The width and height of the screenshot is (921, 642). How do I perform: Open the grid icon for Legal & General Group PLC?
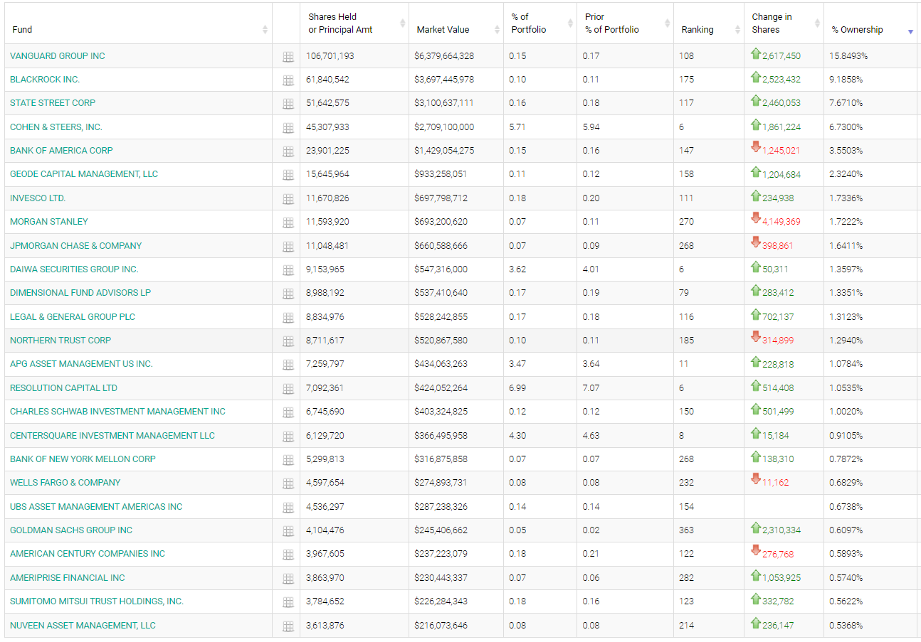[x=288, y=318]
